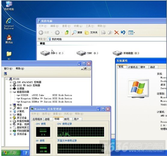Select the 其它设备 device category

coord(20,118)
